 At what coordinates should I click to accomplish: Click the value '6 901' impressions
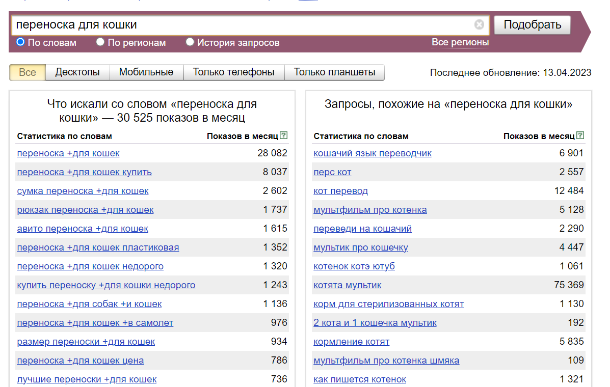[x=571, y=153]
